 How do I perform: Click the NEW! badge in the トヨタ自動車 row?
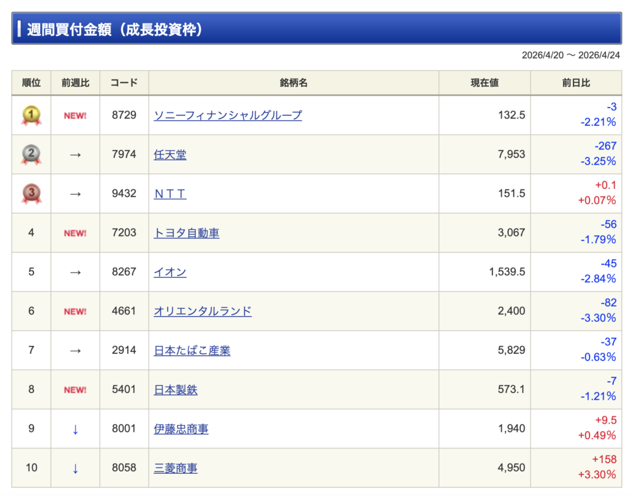click(x=75, y=233)
